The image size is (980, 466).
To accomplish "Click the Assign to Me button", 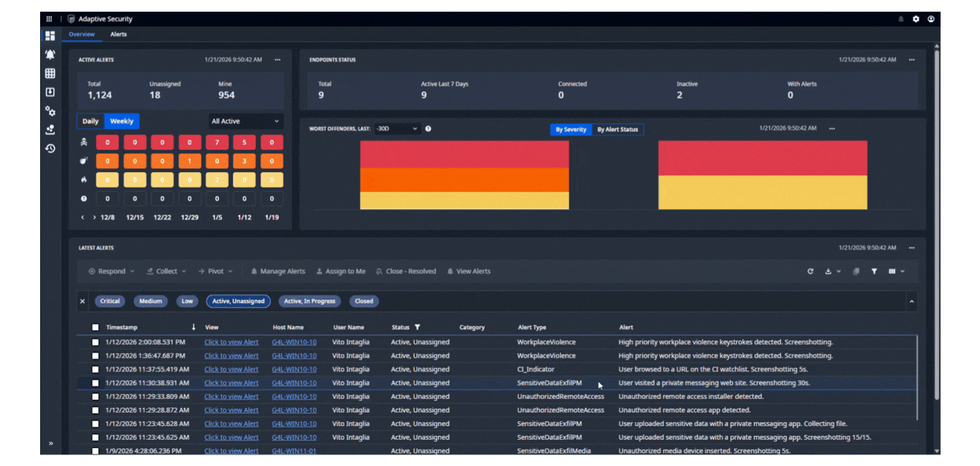I will [x=341, y=272].
